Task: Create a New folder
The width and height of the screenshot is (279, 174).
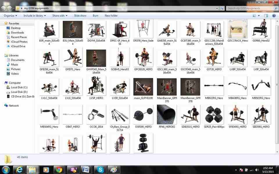Action: pyautogui.click(x=111, y=16)
